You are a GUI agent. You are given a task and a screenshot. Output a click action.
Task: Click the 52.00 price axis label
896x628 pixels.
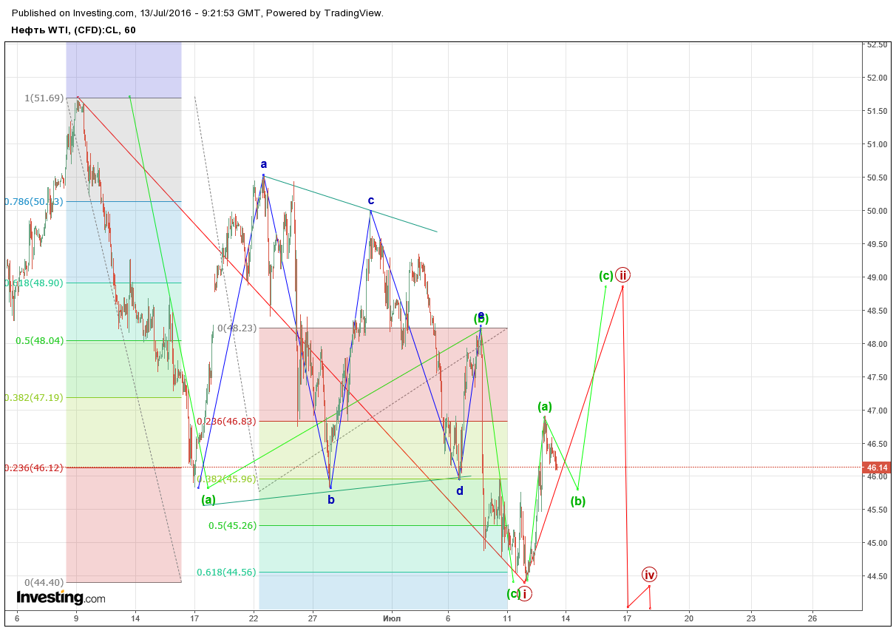(x=877, y=78)
